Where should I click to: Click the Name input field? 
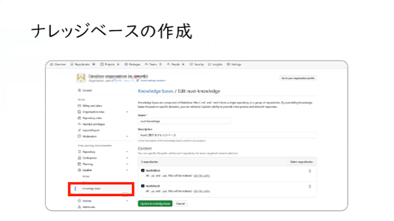pyautogui.click(x=184, y=121)
